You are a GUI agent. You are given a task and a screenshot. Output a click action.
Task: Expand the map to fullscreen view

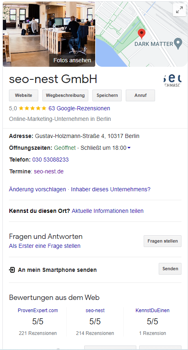(x=179, y=10)
